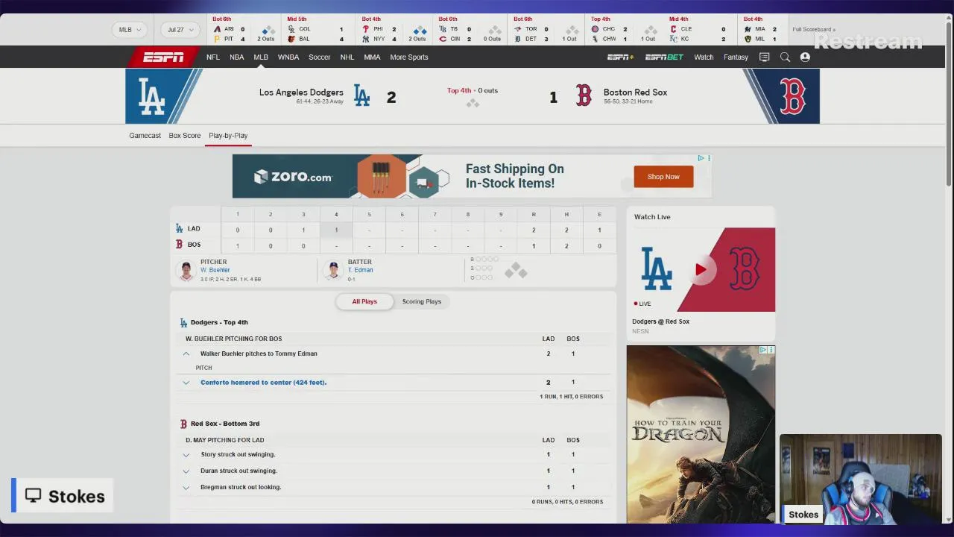Image resolution: width=954 pixels, height=537 pixels.
Task: Go to the MMA section
Action: (x=372, y=57)
